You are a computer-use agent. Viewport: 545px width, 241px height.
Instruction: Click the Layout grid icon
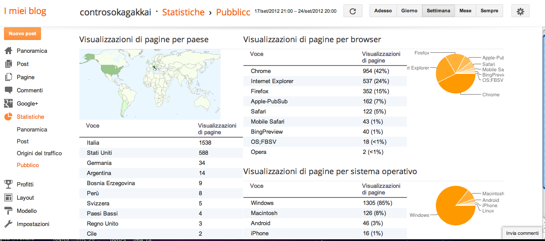coord(8,197)
